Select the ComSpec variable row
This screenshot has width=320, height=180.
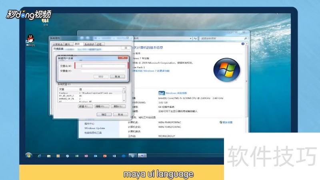click(x=90, y=93)
